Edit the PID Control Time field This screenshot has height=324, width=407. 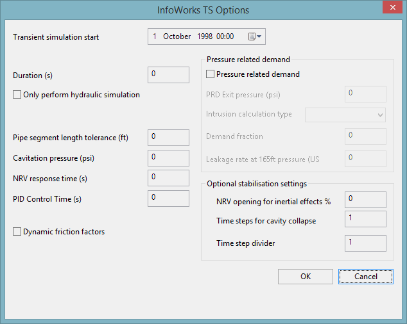tap(169, 198)
